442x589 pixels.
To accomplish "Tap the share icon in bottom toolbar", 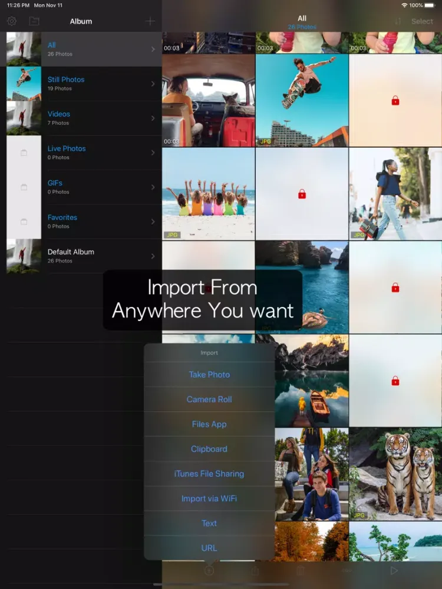I will [x=255, y=571].
